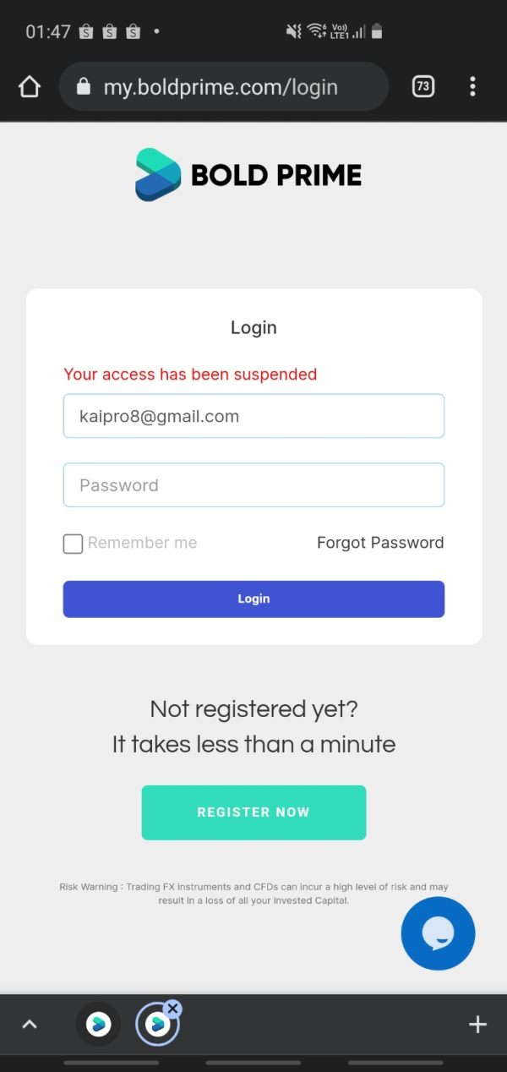Expand the tab group with the up chevron
The width and height of the screenshot is (507, 1072).
coord(30,1025)
